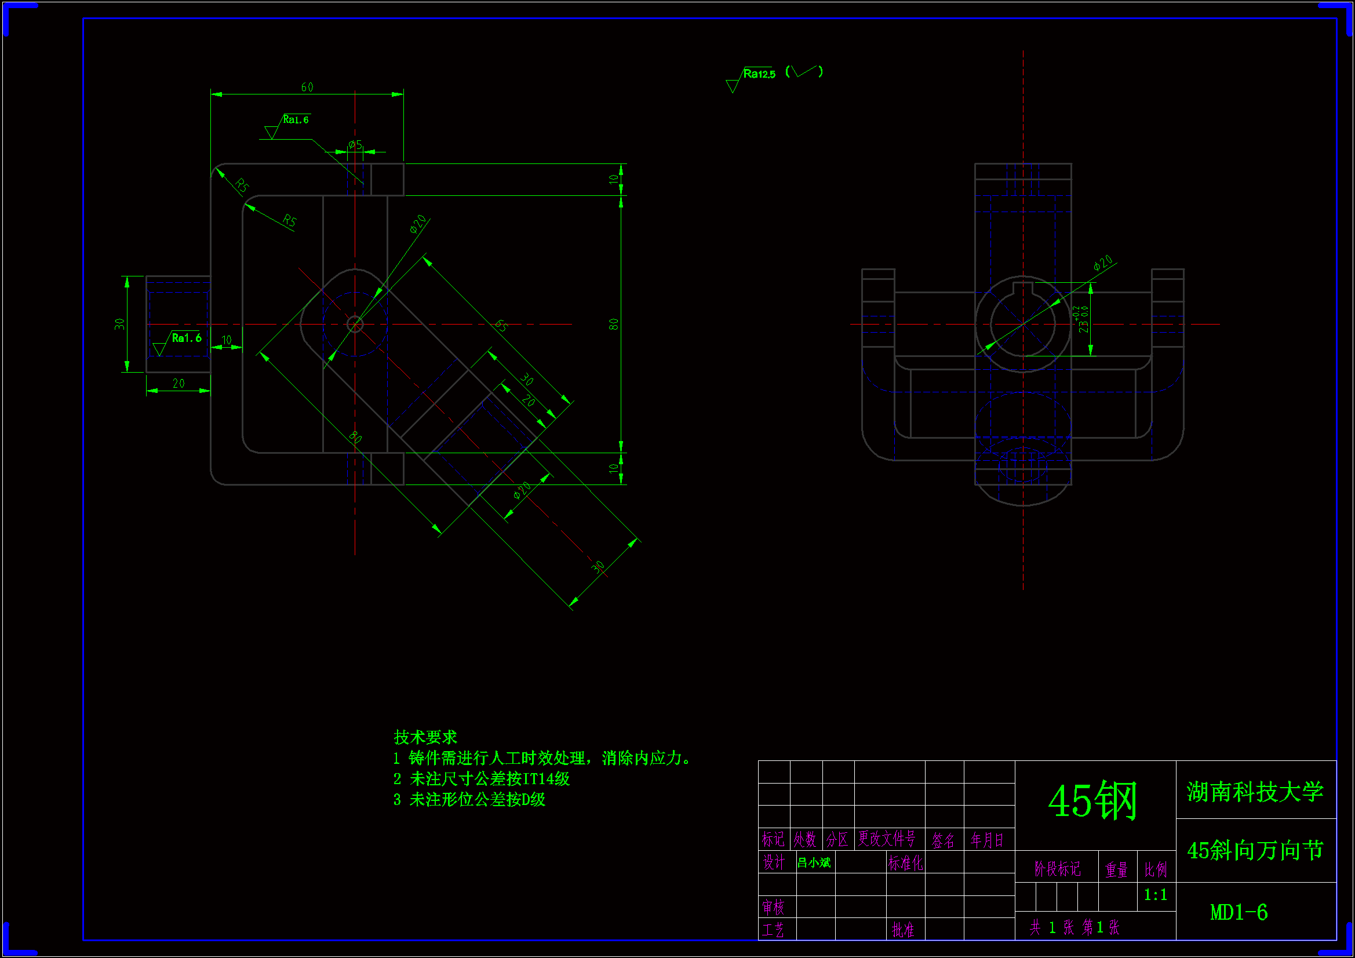1355x958 pixels.
Task: Select the Ø5 hole dimension text
Action: [355, 145]
